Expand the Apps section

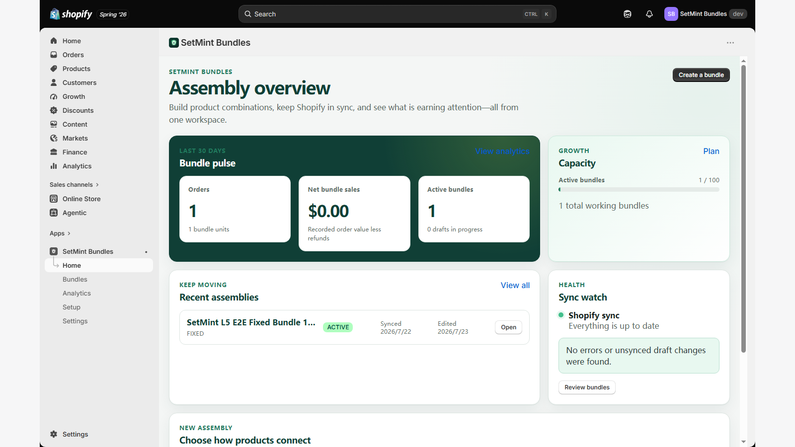60,233
